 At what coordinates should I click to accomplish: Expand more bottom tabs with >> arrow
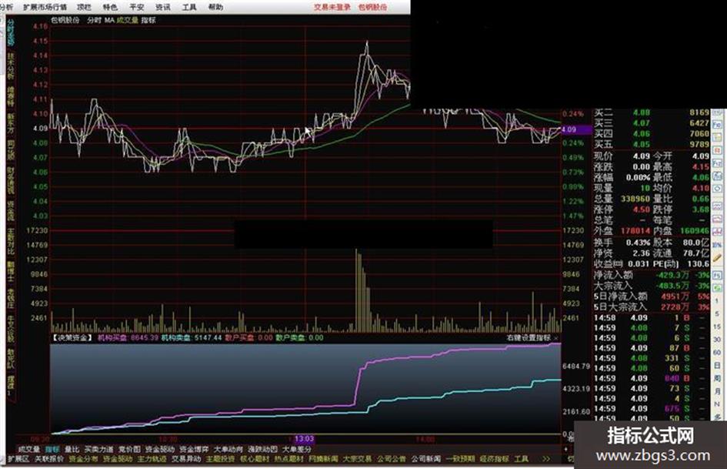coord(545,459)
